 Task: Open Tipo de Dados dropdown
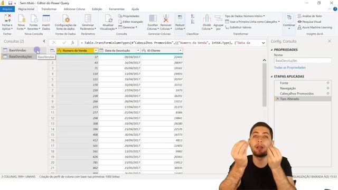[245, 16]
